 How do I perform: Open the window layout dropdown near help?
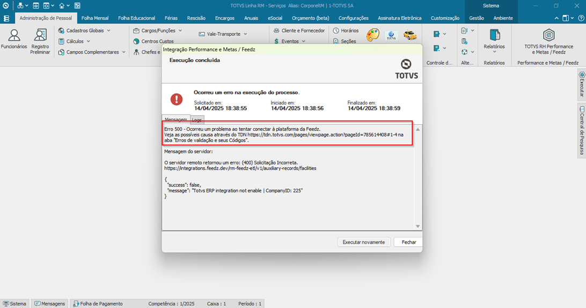572,18
